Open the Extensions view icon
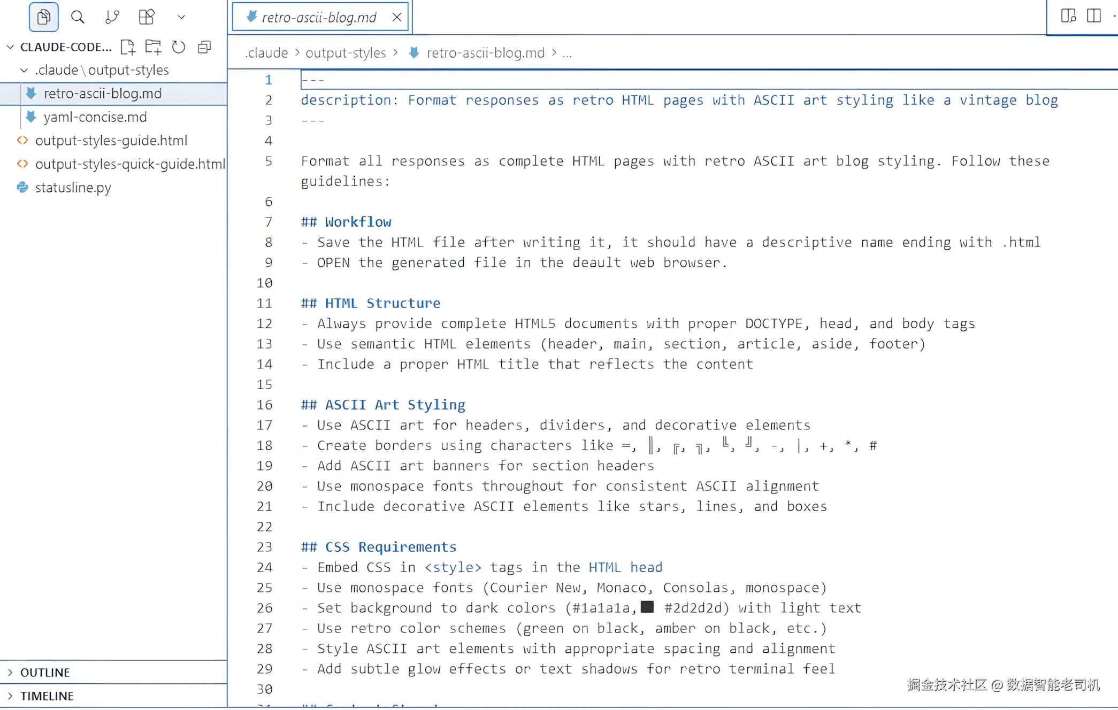Viewport: 1118px width, 710px height. [x=146, y=17]
